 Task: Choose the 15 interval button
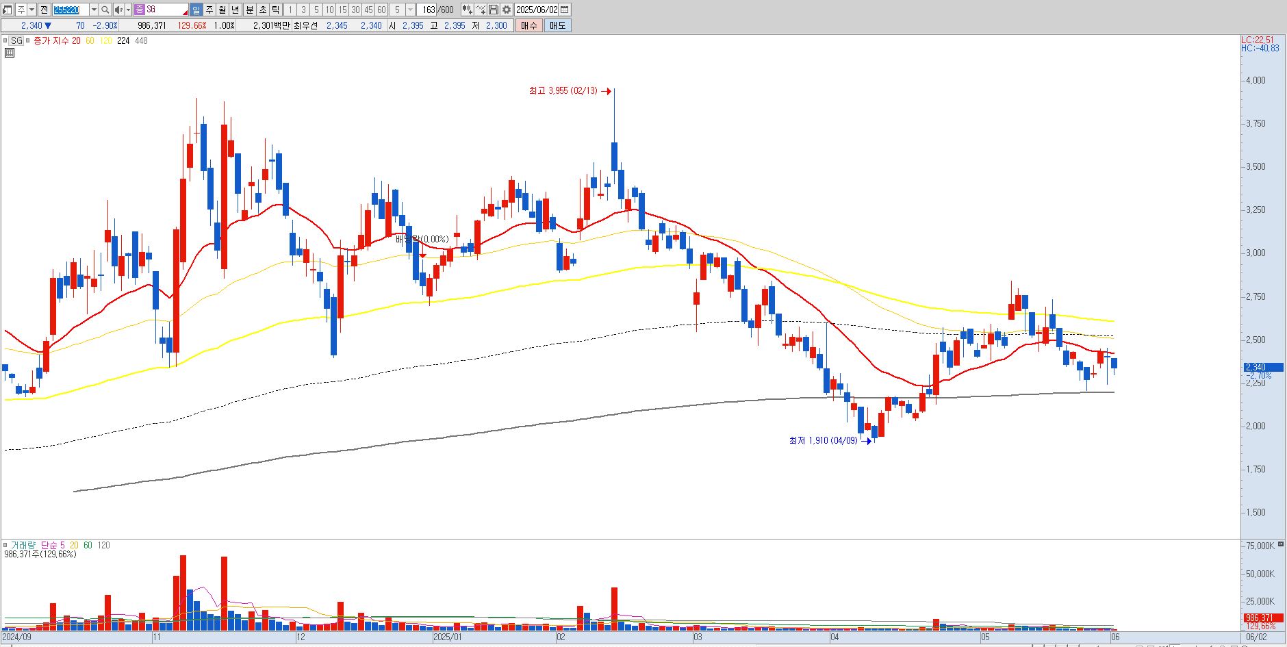pos(342,10)
